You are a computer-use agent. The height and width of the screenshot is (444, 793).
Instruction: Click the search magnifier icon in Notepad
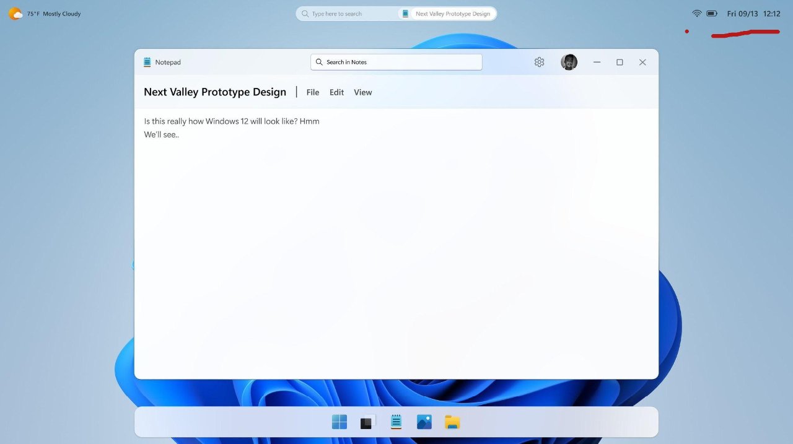(x=319, y=62)
